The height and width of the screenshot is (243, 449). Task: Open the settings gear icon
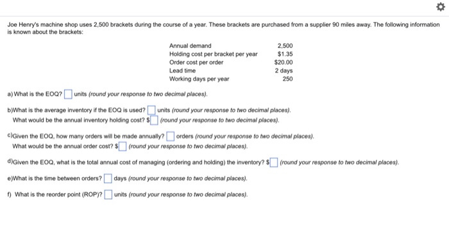(x=441, y=6)
